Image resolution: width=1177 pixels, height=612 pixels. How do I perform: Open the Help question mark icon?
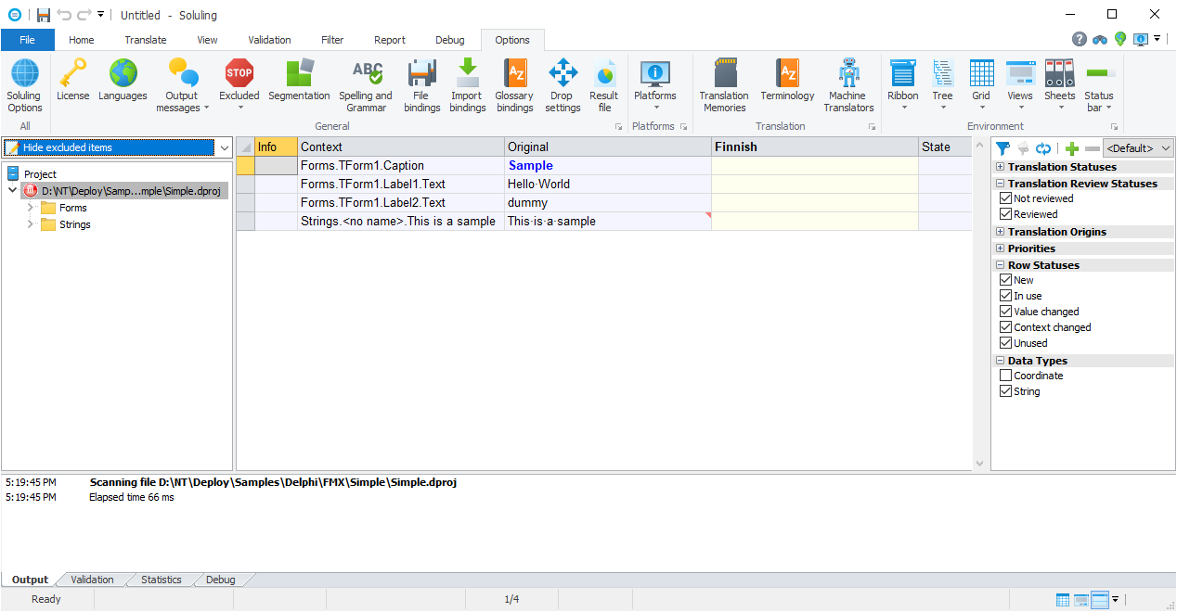(x=1080, y=39)
